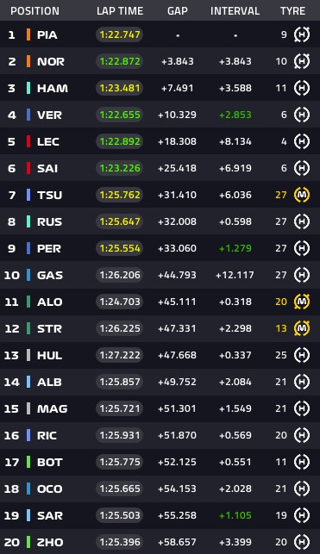The height and width of the screenshot is (554, 320).
Task: Click ALO's medium tyre icon
Action: [x=302, y=302]
